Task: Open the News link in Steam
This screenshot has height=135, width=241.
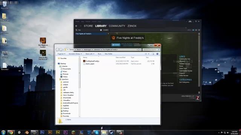Action: (181, 66)
